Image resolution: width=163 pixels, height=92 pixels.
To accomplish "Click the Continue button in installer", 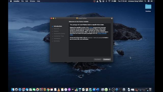I will point(107,59).
